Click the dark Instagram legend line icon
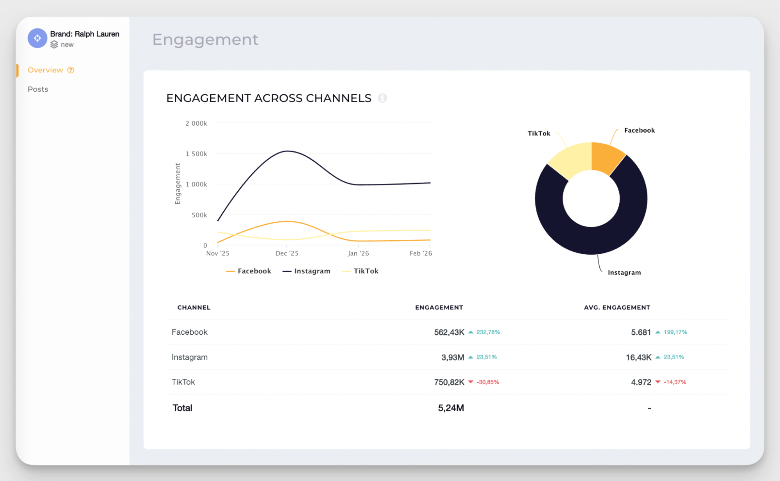 (x=287, y=271)
